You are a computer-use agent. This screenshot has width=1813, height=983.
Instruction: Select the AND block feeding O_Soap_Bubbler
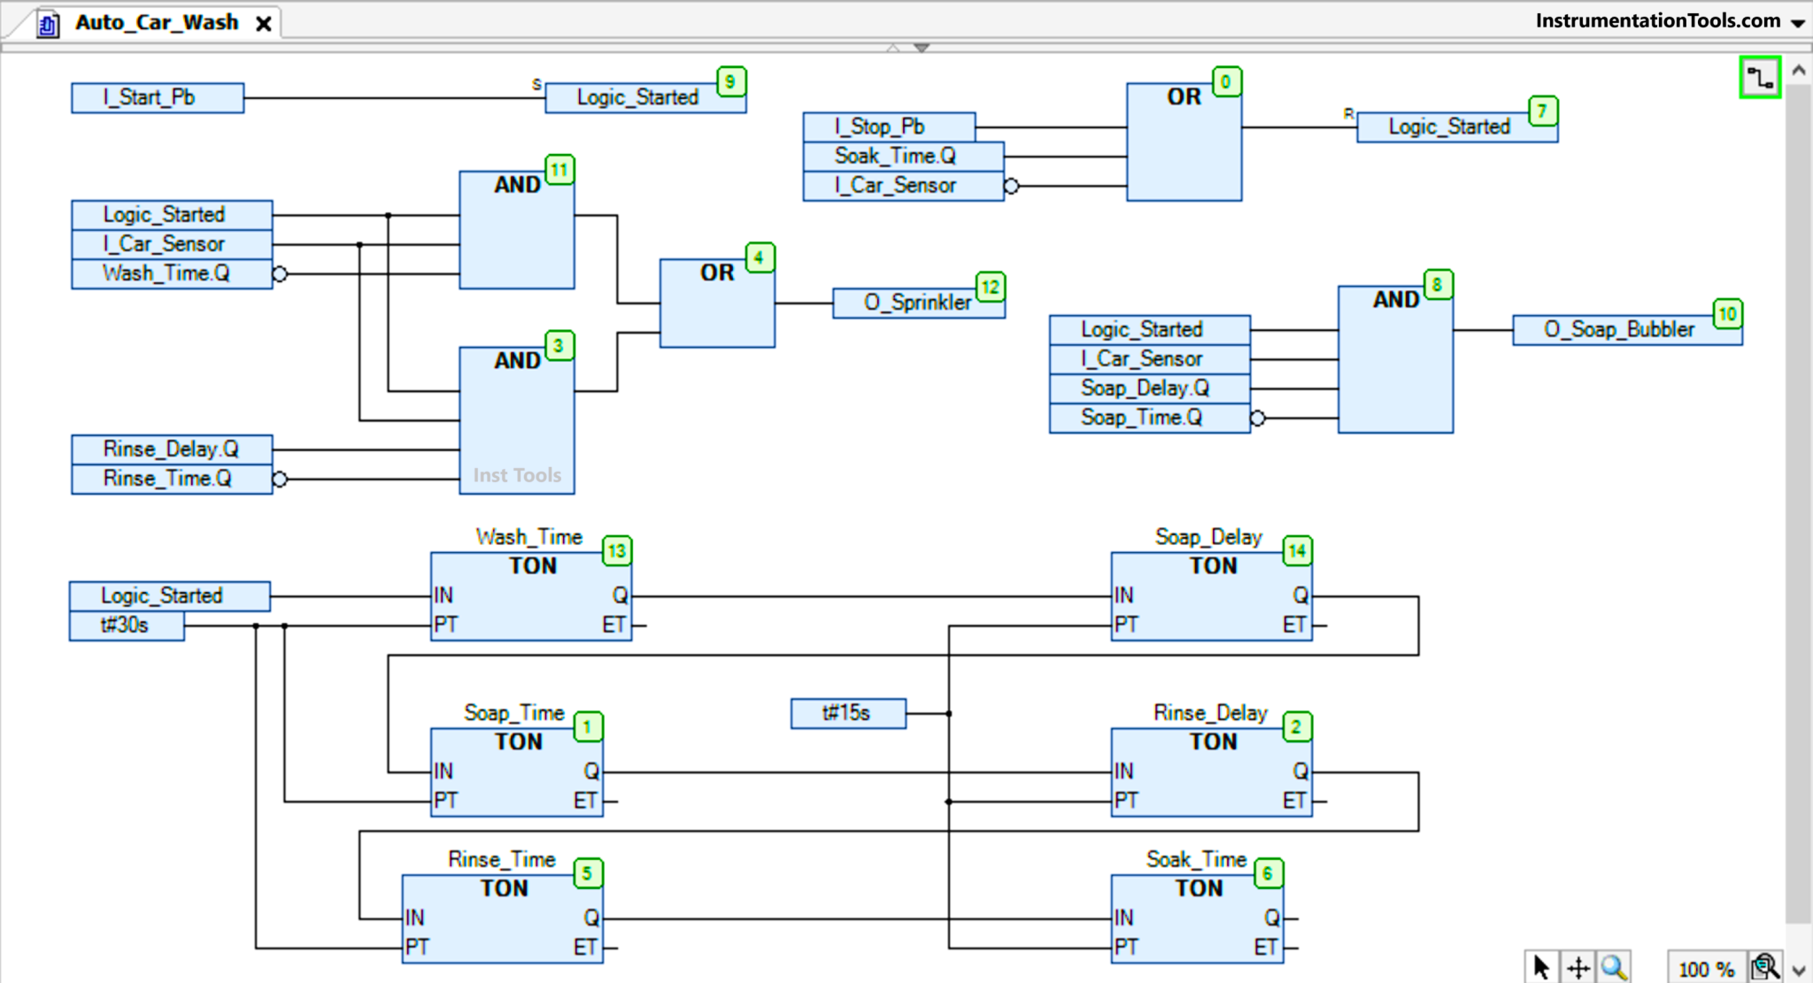[1395, 359]
